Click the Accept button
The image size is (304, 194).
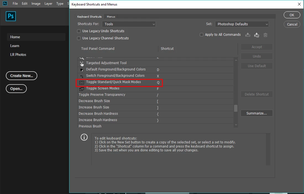(257, 47)
